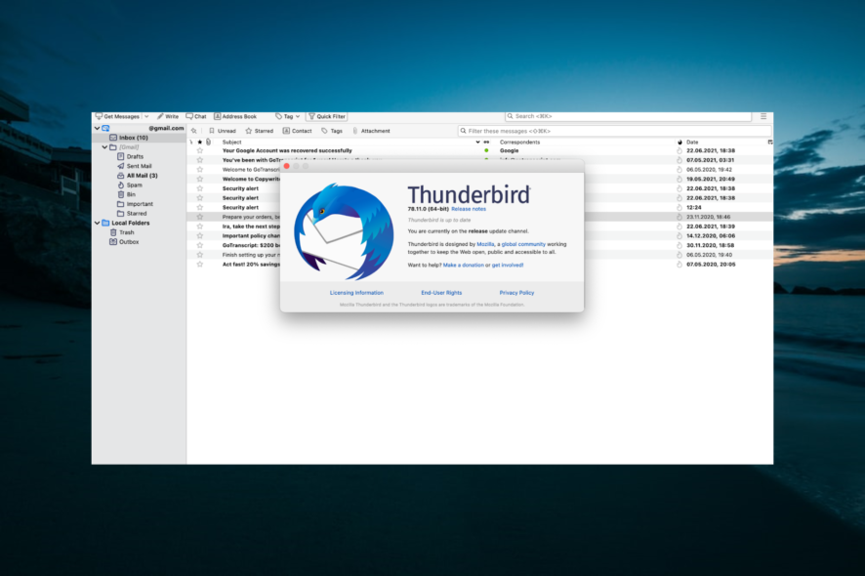Open the Chat toolbar button
The height and width of the screenshot is (576, 865).
196,116
